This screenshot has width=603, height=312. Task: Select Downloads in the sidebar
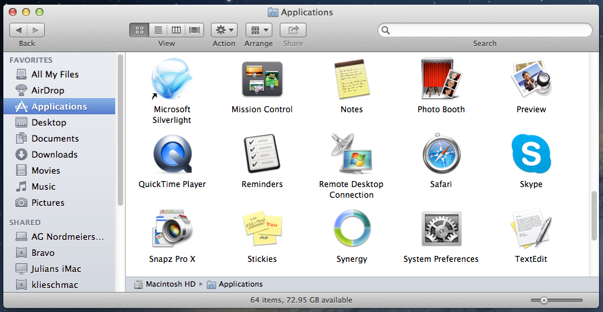(x=54, y=154)
